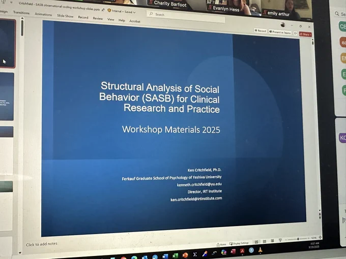The image size is (346, 259).
Task: Open the Microsoft Access taskbar icon
Action: (x=233, y=251)
